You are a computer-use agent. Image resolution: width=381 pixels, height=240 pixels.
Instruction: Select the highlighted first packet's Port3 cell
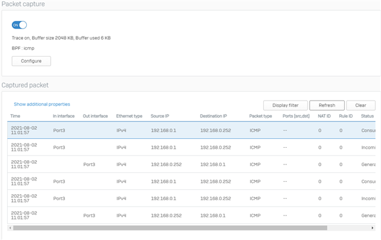point(59,130)
